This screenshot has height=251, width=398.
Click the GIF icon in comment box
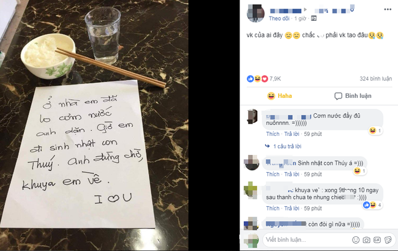point(377,240)
